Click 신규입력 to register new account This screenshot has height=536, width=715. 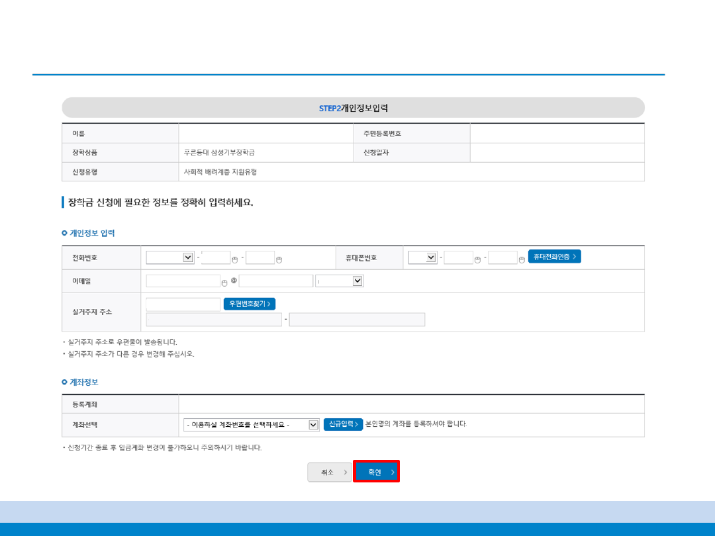[343, 424]
